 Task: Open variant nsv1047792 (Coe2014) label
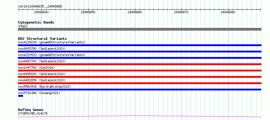click(36, 68)
